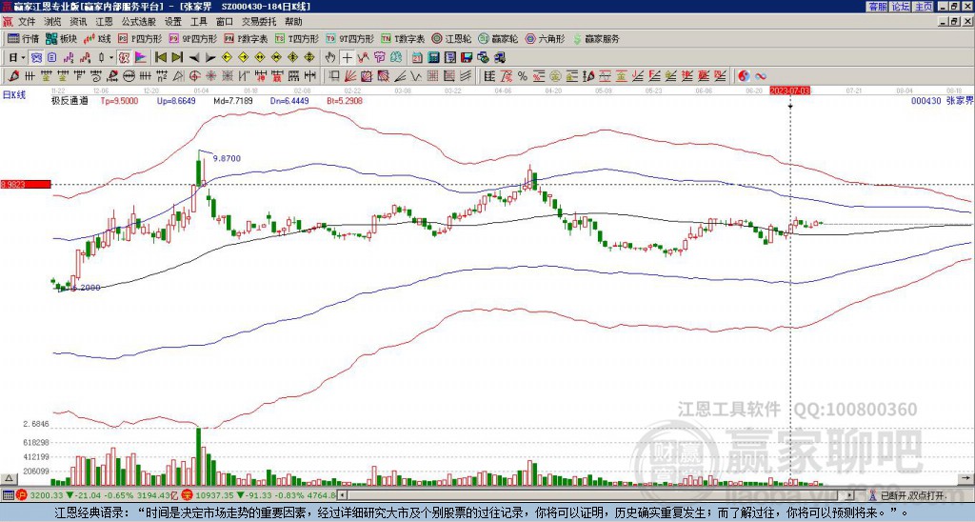The height and width of the screenshot is (522, 975).
Task: Click the horizontal scrollbar left arrow
Action: pyautogui.click(x=341, y=496)
